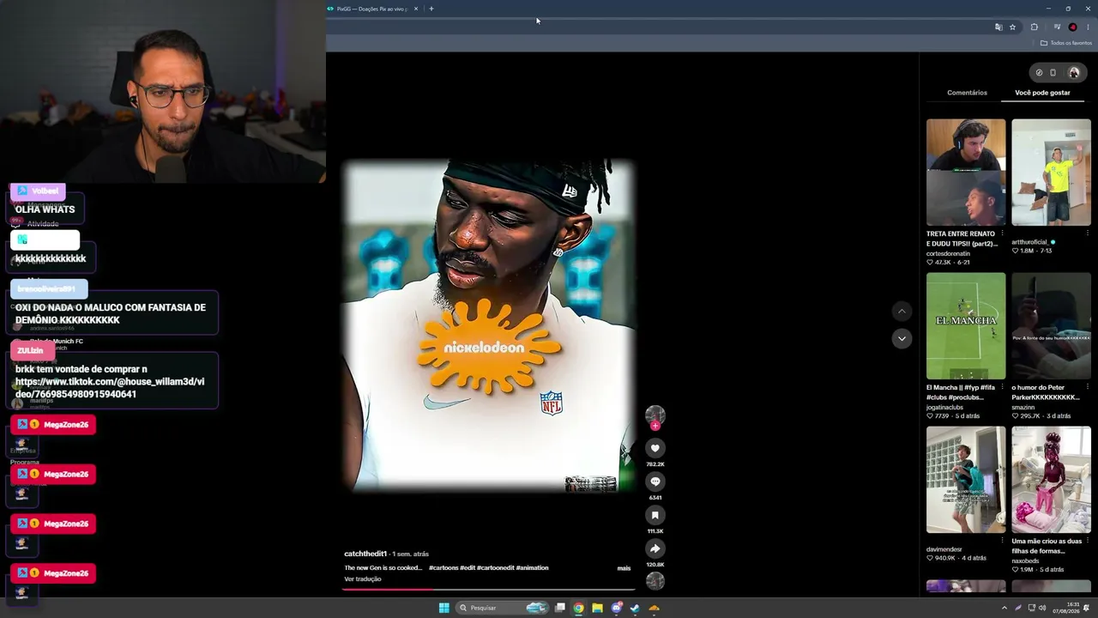The height and width of the screenshot is (618, 1098).
Task: Open the naxobeds channel name
Action: pos(1025,561)
